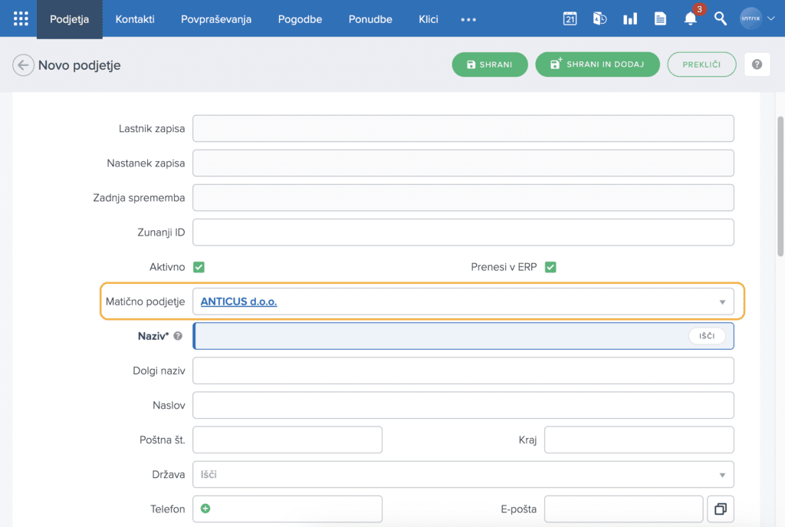Toggle the Prenesi v ERP checkbox

(550, 267)
